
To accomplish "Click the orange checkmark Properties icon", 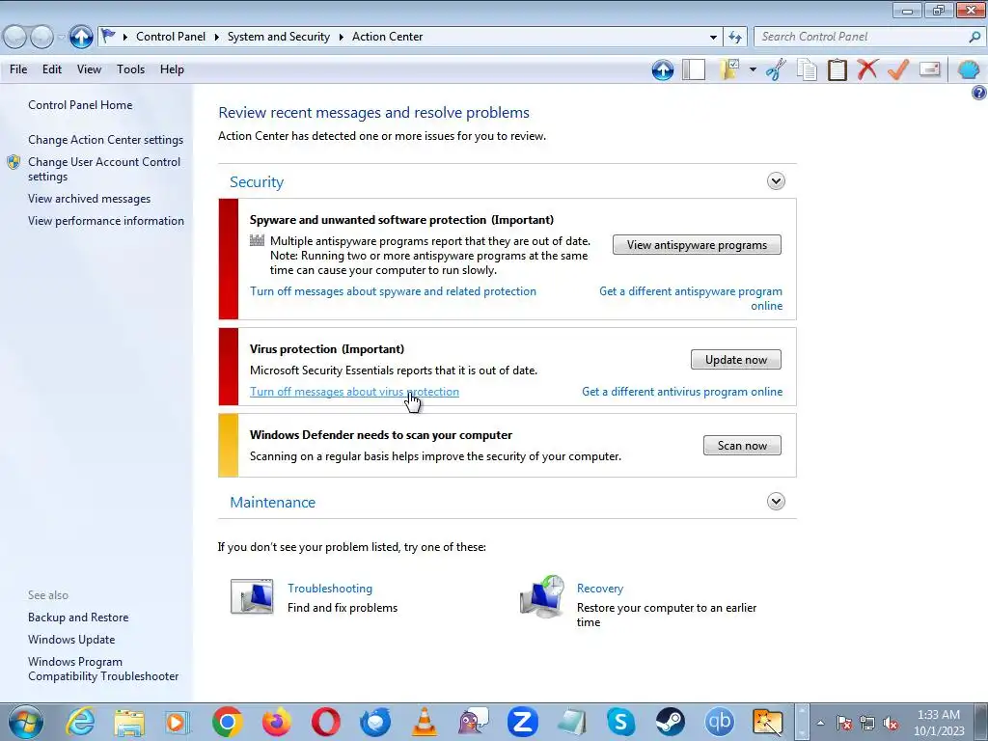I will tap(898, 69).
